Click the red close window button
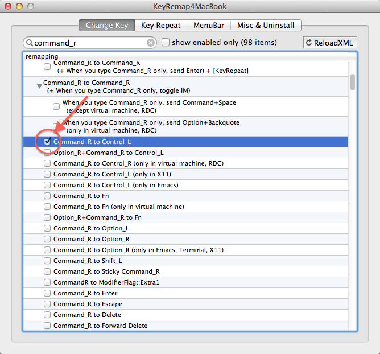380x354 pixels. (x=9, y=7)
